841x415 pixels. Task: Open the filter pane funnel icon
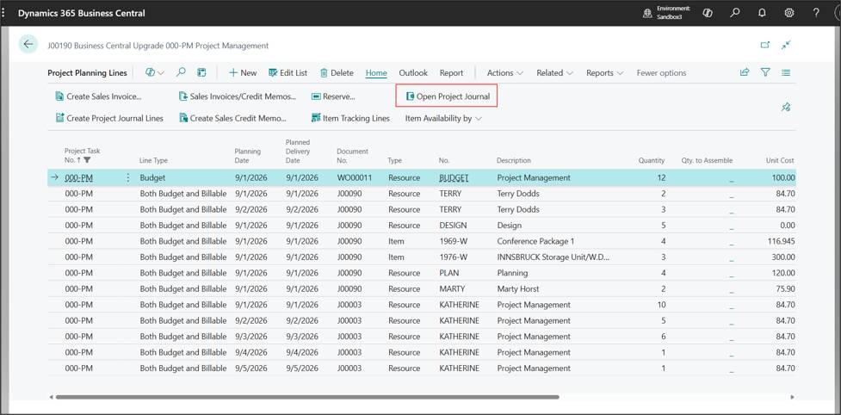click(765, 72)
